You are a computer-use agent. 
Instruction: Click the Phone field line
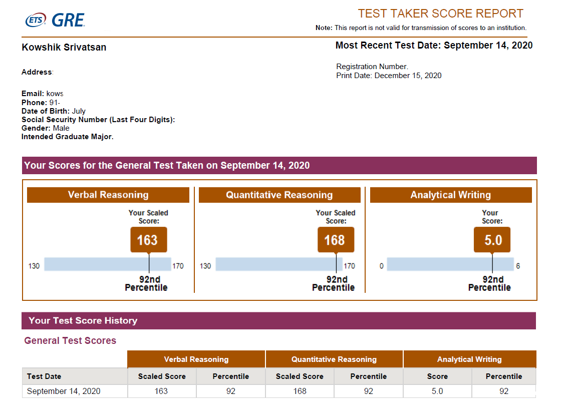[41, 103]
